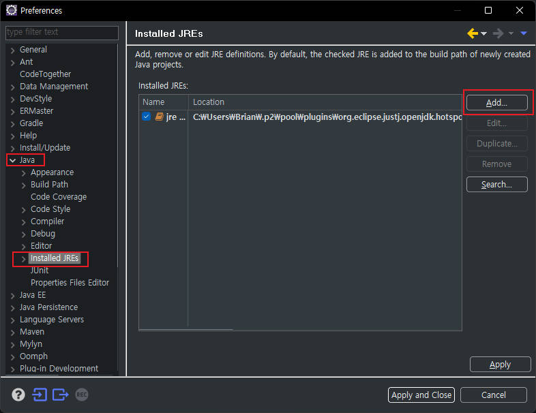The height and width of the screenshot is (413, 536).
Task: Click the yellow Back arrow icon
Action: pyautogui.click(x=473, y=33)
